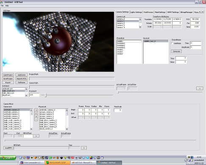This screenshot has height=165, width=206.
Task: Click the End Focus input field
Action: [88, 114]
